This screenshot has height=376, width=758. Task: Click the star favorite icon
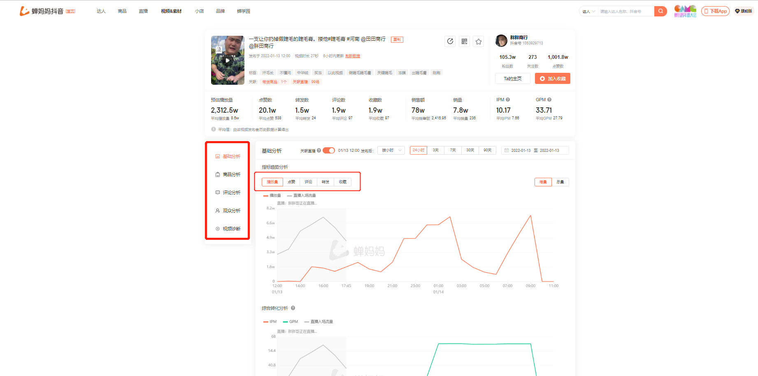(479, 41)
